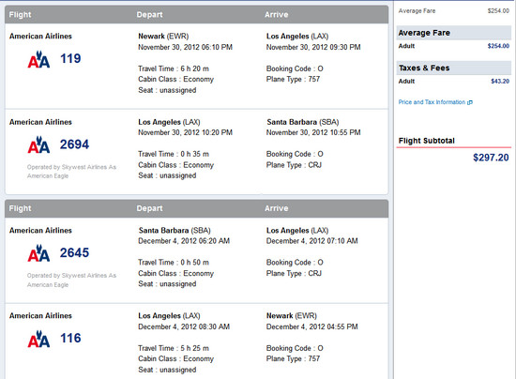Click the Adult taxes amount $43.20
The height and width of the screenshot is (379, 516).
point(500,82)
